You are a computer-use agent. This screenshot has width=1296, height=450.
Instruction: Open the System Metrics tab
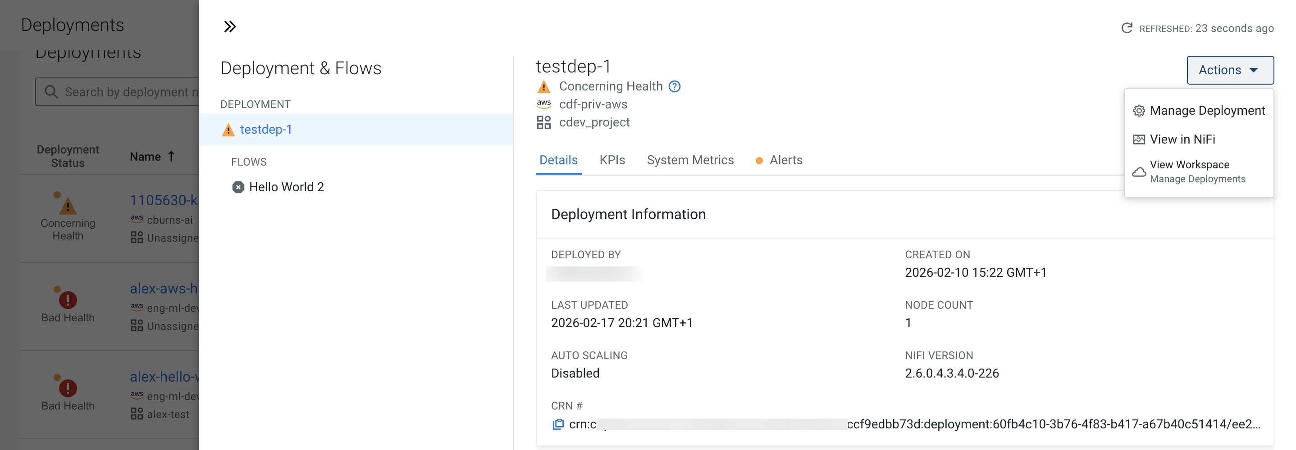coord(690,160)
